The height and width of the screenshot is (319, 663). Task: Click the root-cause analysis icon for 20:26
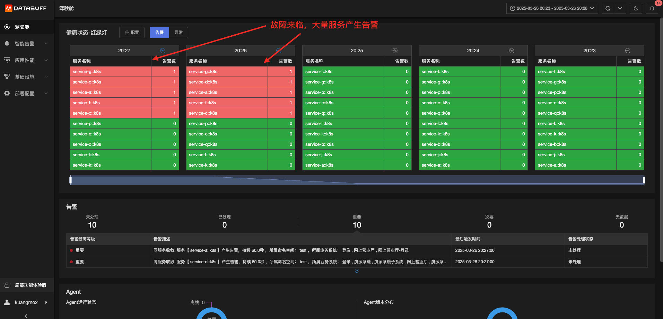(x=278, y=51)
